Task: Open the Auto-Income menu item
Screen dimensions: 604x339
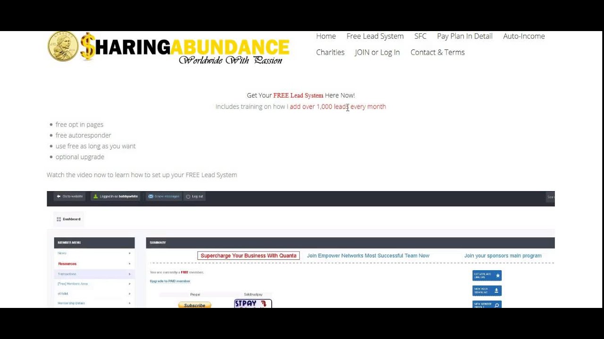Action: (524, 36)
